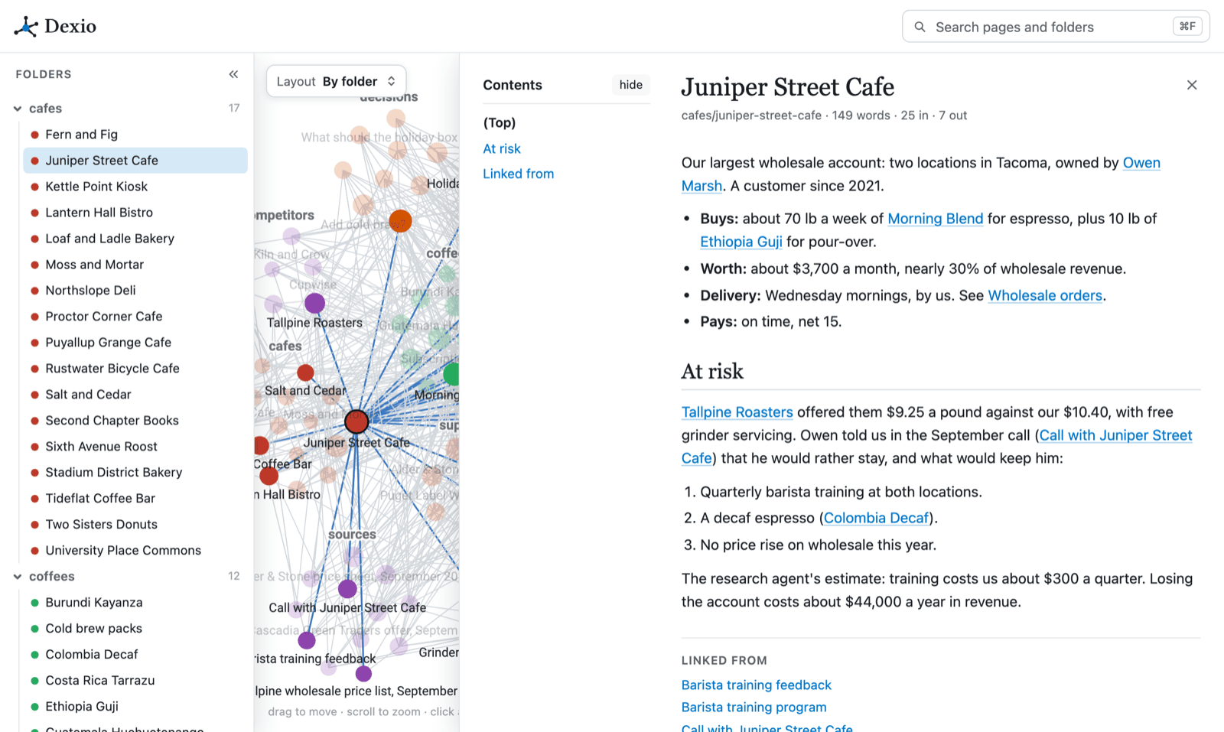
Task: Open Costa Rica Tarrazu page
Action: click(135, 681)
